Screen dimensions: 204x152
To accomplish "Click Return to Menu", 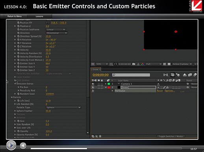I will [x=15, y=16].
